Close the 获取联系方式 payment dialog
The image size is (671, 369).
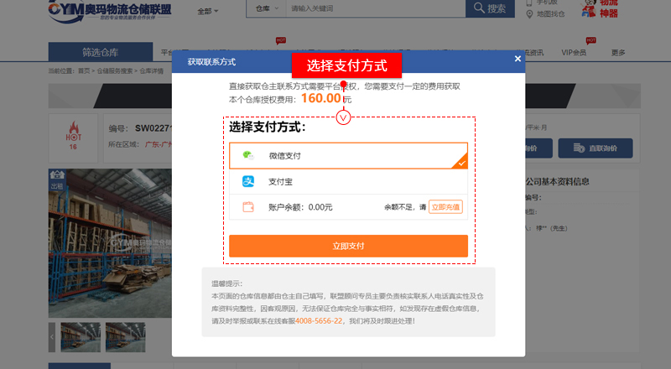518,60
